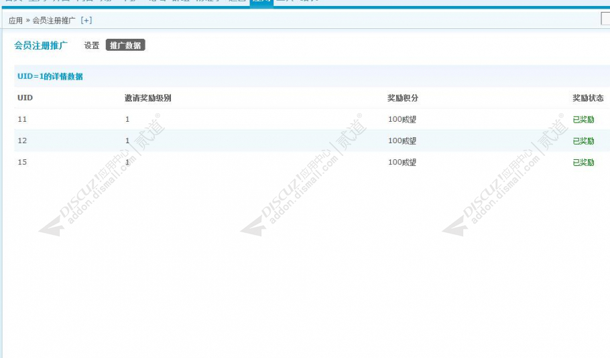610x358 pixels.
Task: Click 100威望 in the UID 11 row
Action: click(402, 120)
